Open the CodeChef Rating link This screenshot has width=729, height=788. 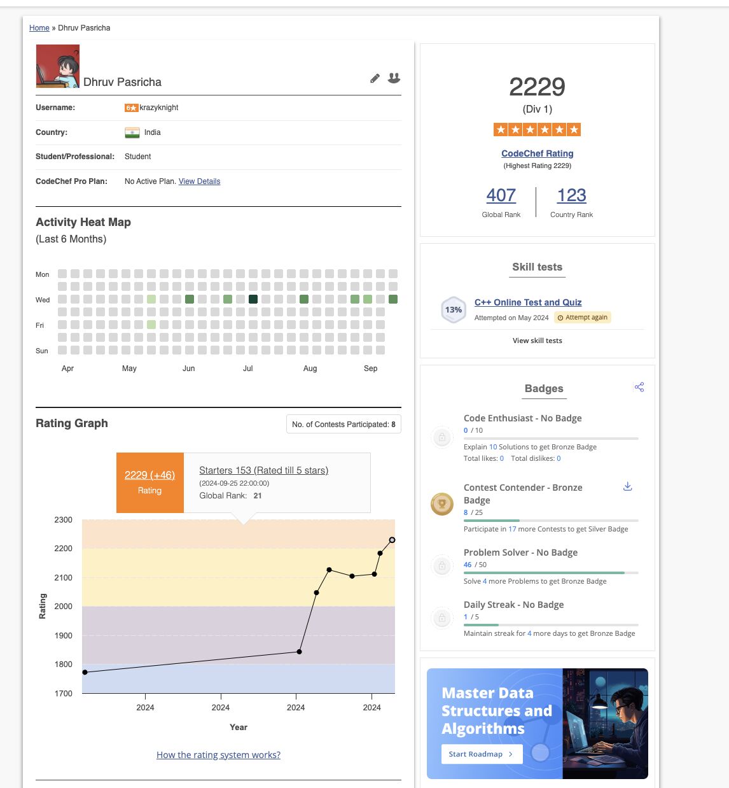(x=537, y=153)
